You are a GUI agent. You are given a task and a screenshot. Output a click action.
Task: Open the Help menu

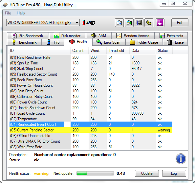coord(21,13)
